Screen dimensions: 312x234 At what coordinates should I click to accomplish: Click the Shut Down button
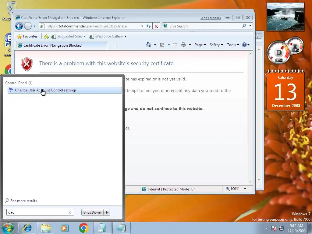(92, 212)
